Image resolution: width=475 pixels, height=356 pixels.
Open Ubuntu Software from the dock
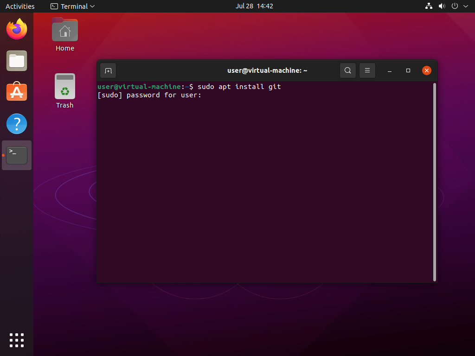pyautogui.click(x=17, y=92)
